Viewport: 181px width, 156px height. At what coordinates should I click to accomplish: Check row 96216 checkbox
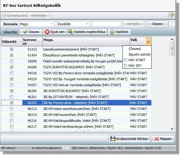click(12, 121)
